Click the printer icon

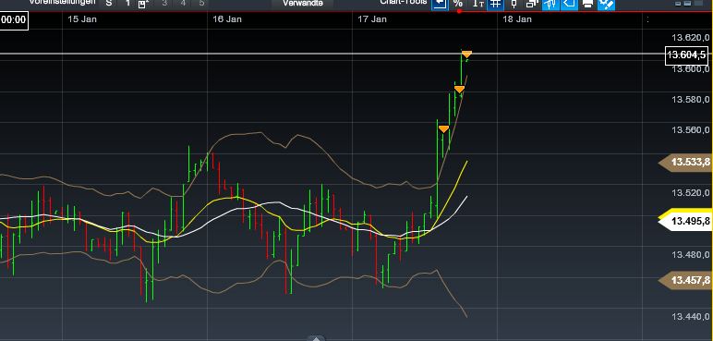point(587,4)
